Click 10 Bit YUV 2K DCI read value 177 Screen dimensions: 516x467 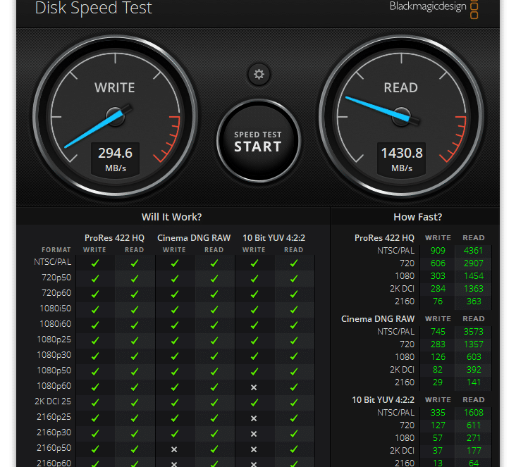474,451
